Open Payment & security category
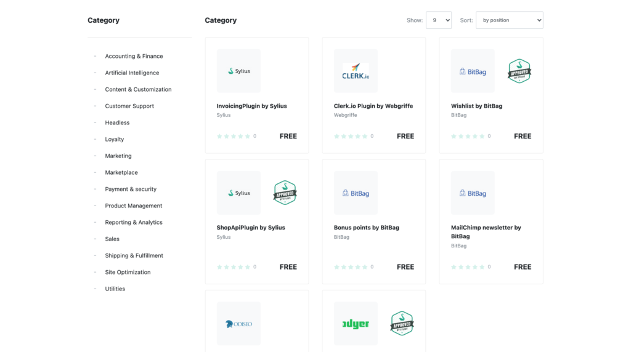The height and width of the screenshot is (352, 631). [x=131, y=189]
